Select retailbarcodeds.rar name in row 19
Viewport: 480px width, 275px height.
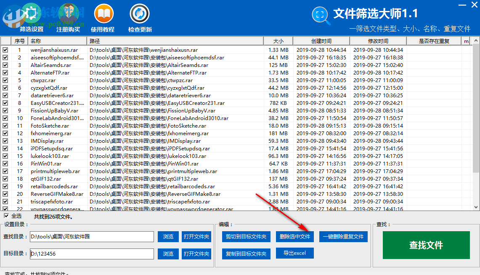click(54, 187)
